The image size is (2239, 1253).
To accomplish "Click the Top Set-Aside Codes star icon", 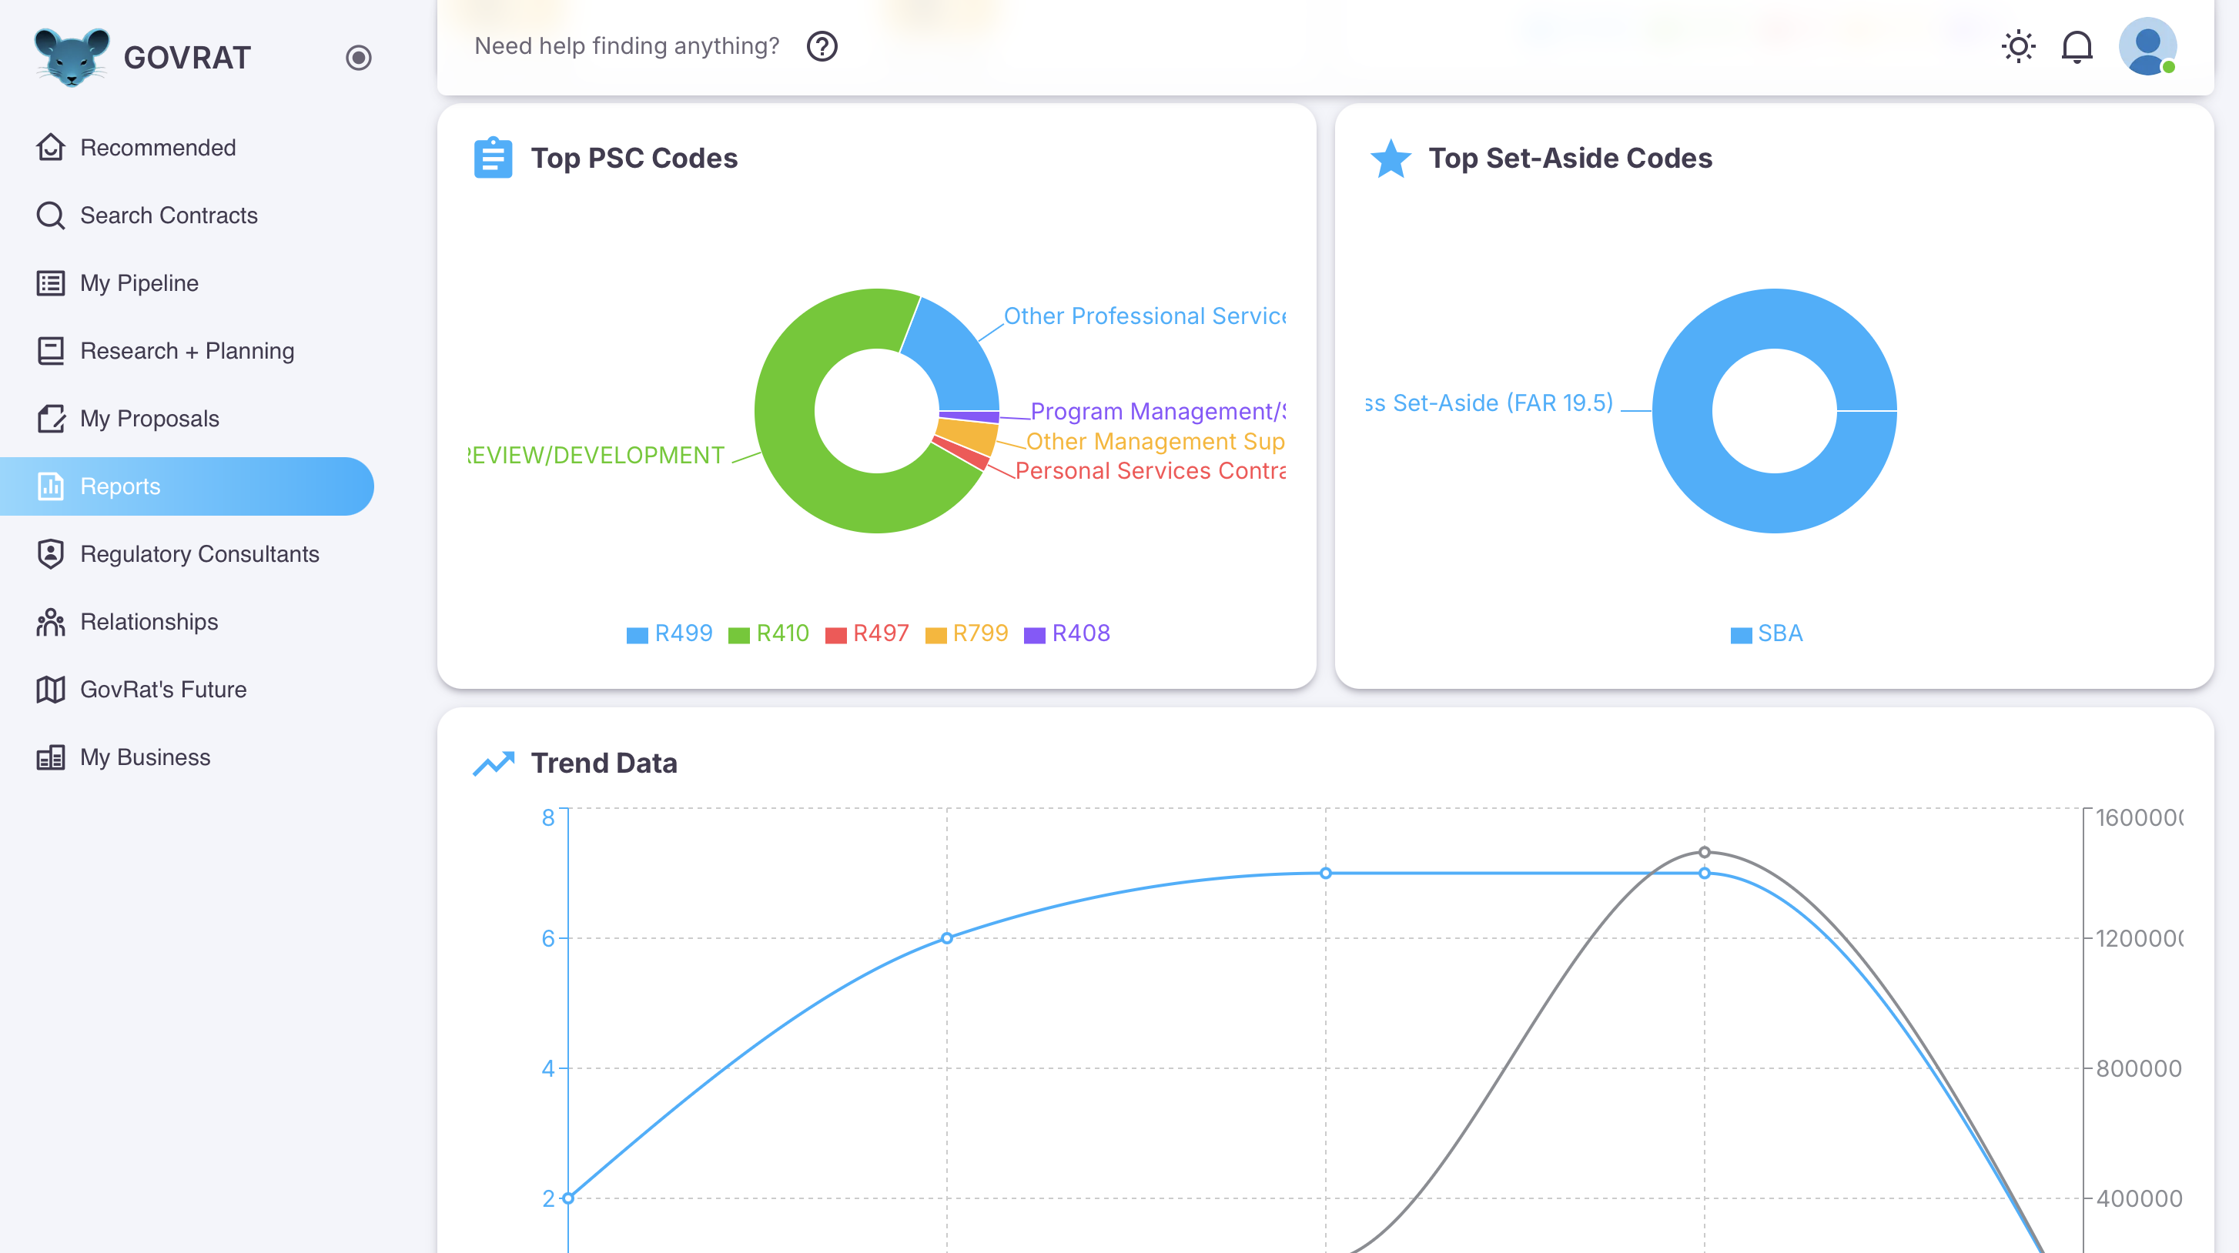I will (1391, 158).
